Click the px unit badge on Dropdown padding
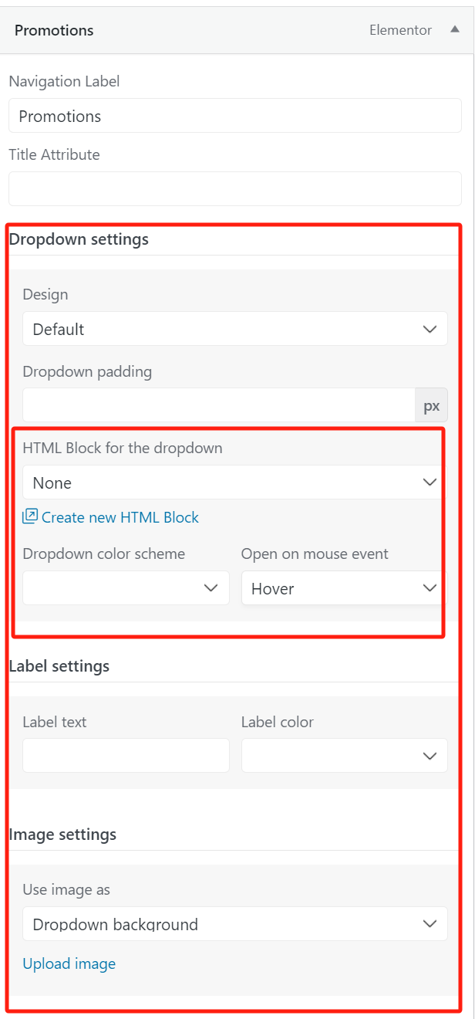The width and height of the screenshot is (475, 1019). click(x=431, y=405)
